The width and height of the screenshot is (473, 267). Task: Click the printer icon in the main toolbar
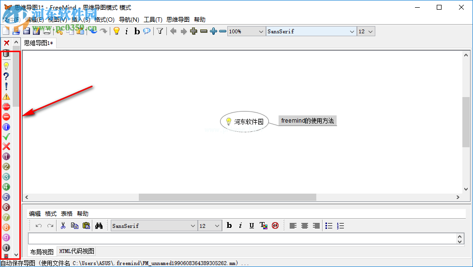(47, 31)
